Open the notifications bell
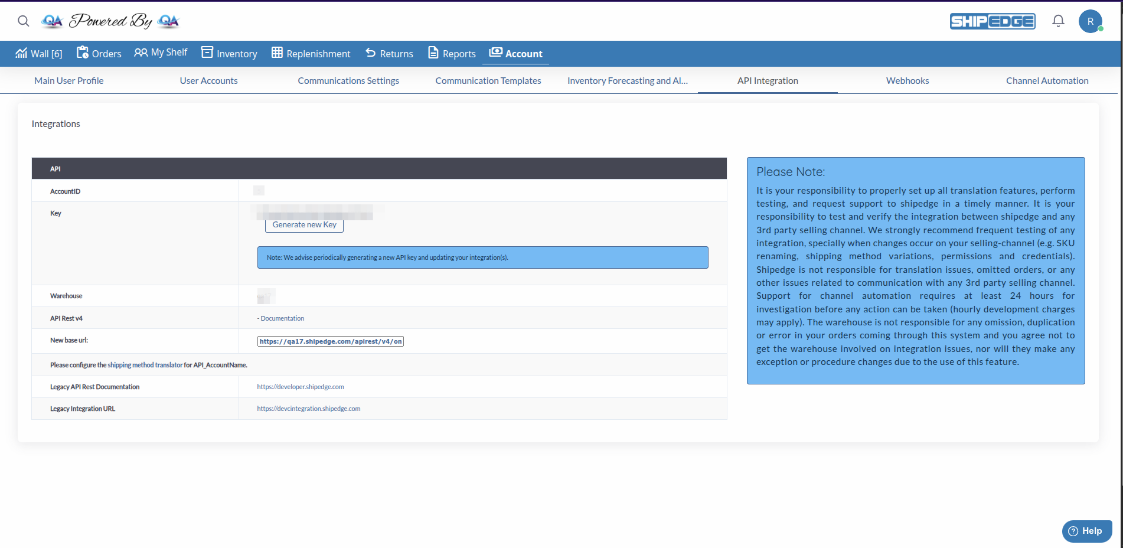The height and width of the screenshot is (548, 1123). coord(1058,21)
